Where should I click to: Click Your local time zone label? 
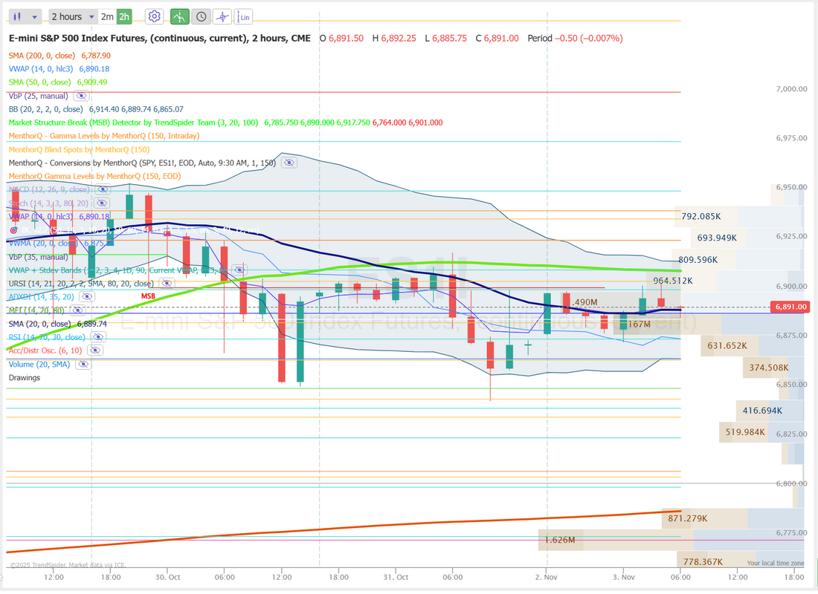[775, 564]
